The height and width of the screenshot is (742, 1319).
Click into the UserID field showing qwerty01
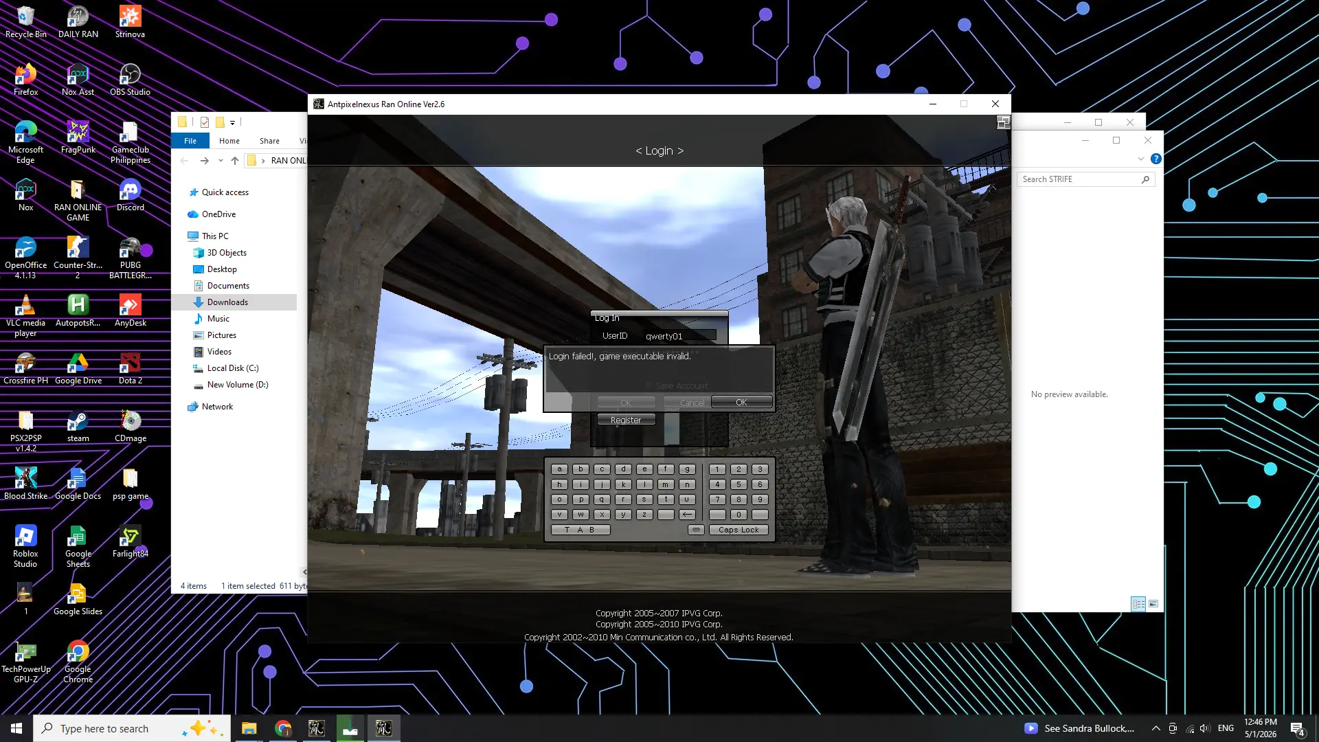[x=680, y=336]
